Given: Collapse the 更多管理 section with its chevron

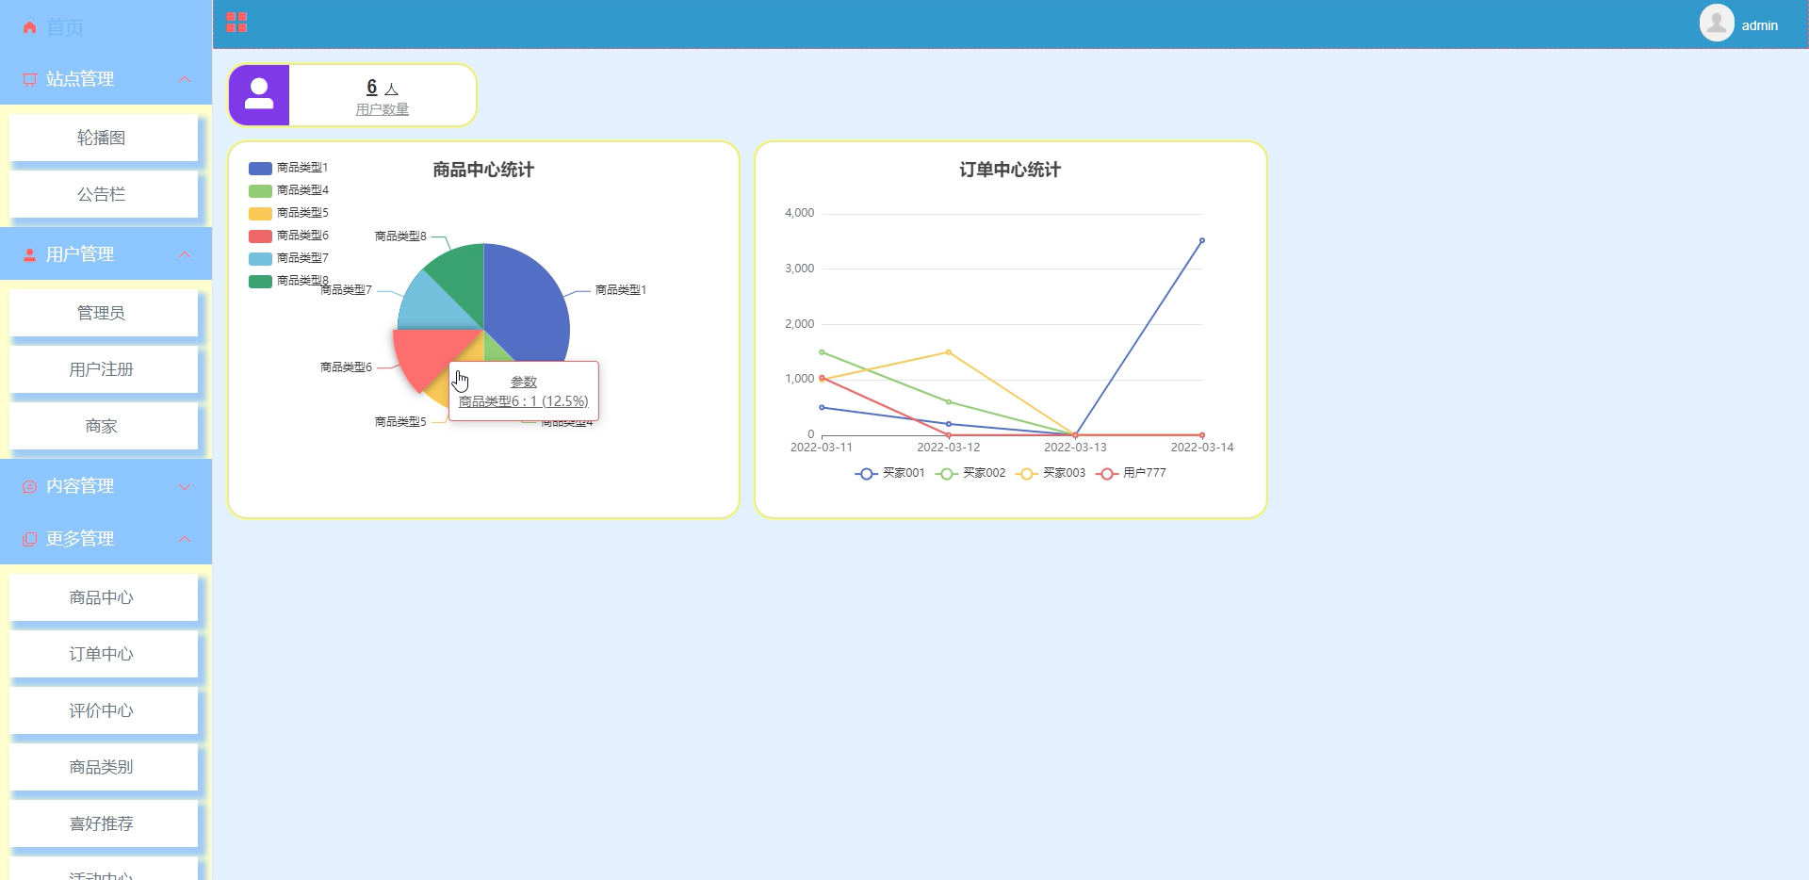Looking at the screenshot, I should tap(185, 538).
